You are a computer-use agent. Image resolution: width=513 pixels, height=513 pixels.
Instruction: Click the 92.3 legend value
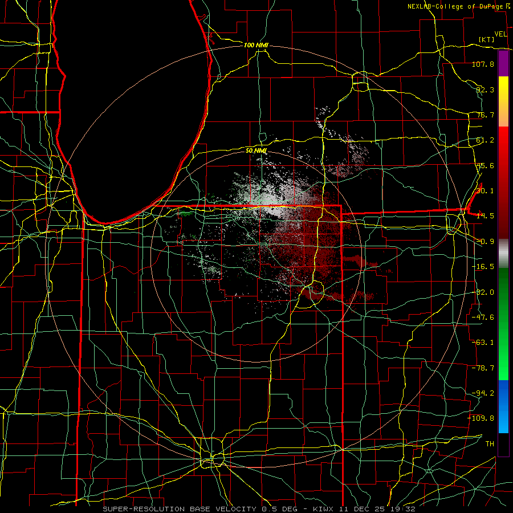click(x=485, y=89)
